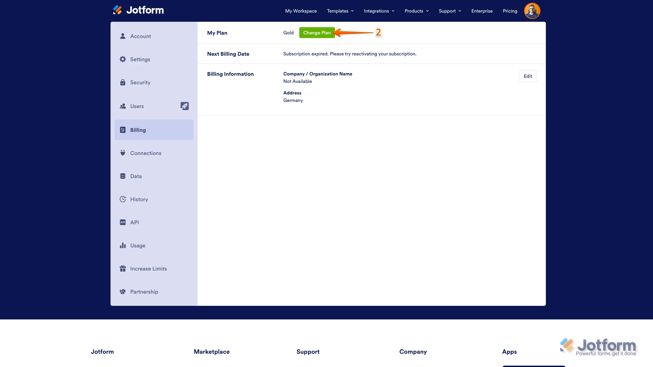Open the Pricing page link
This screenshot has width=653, height=367.
click(x=509, y=11)
